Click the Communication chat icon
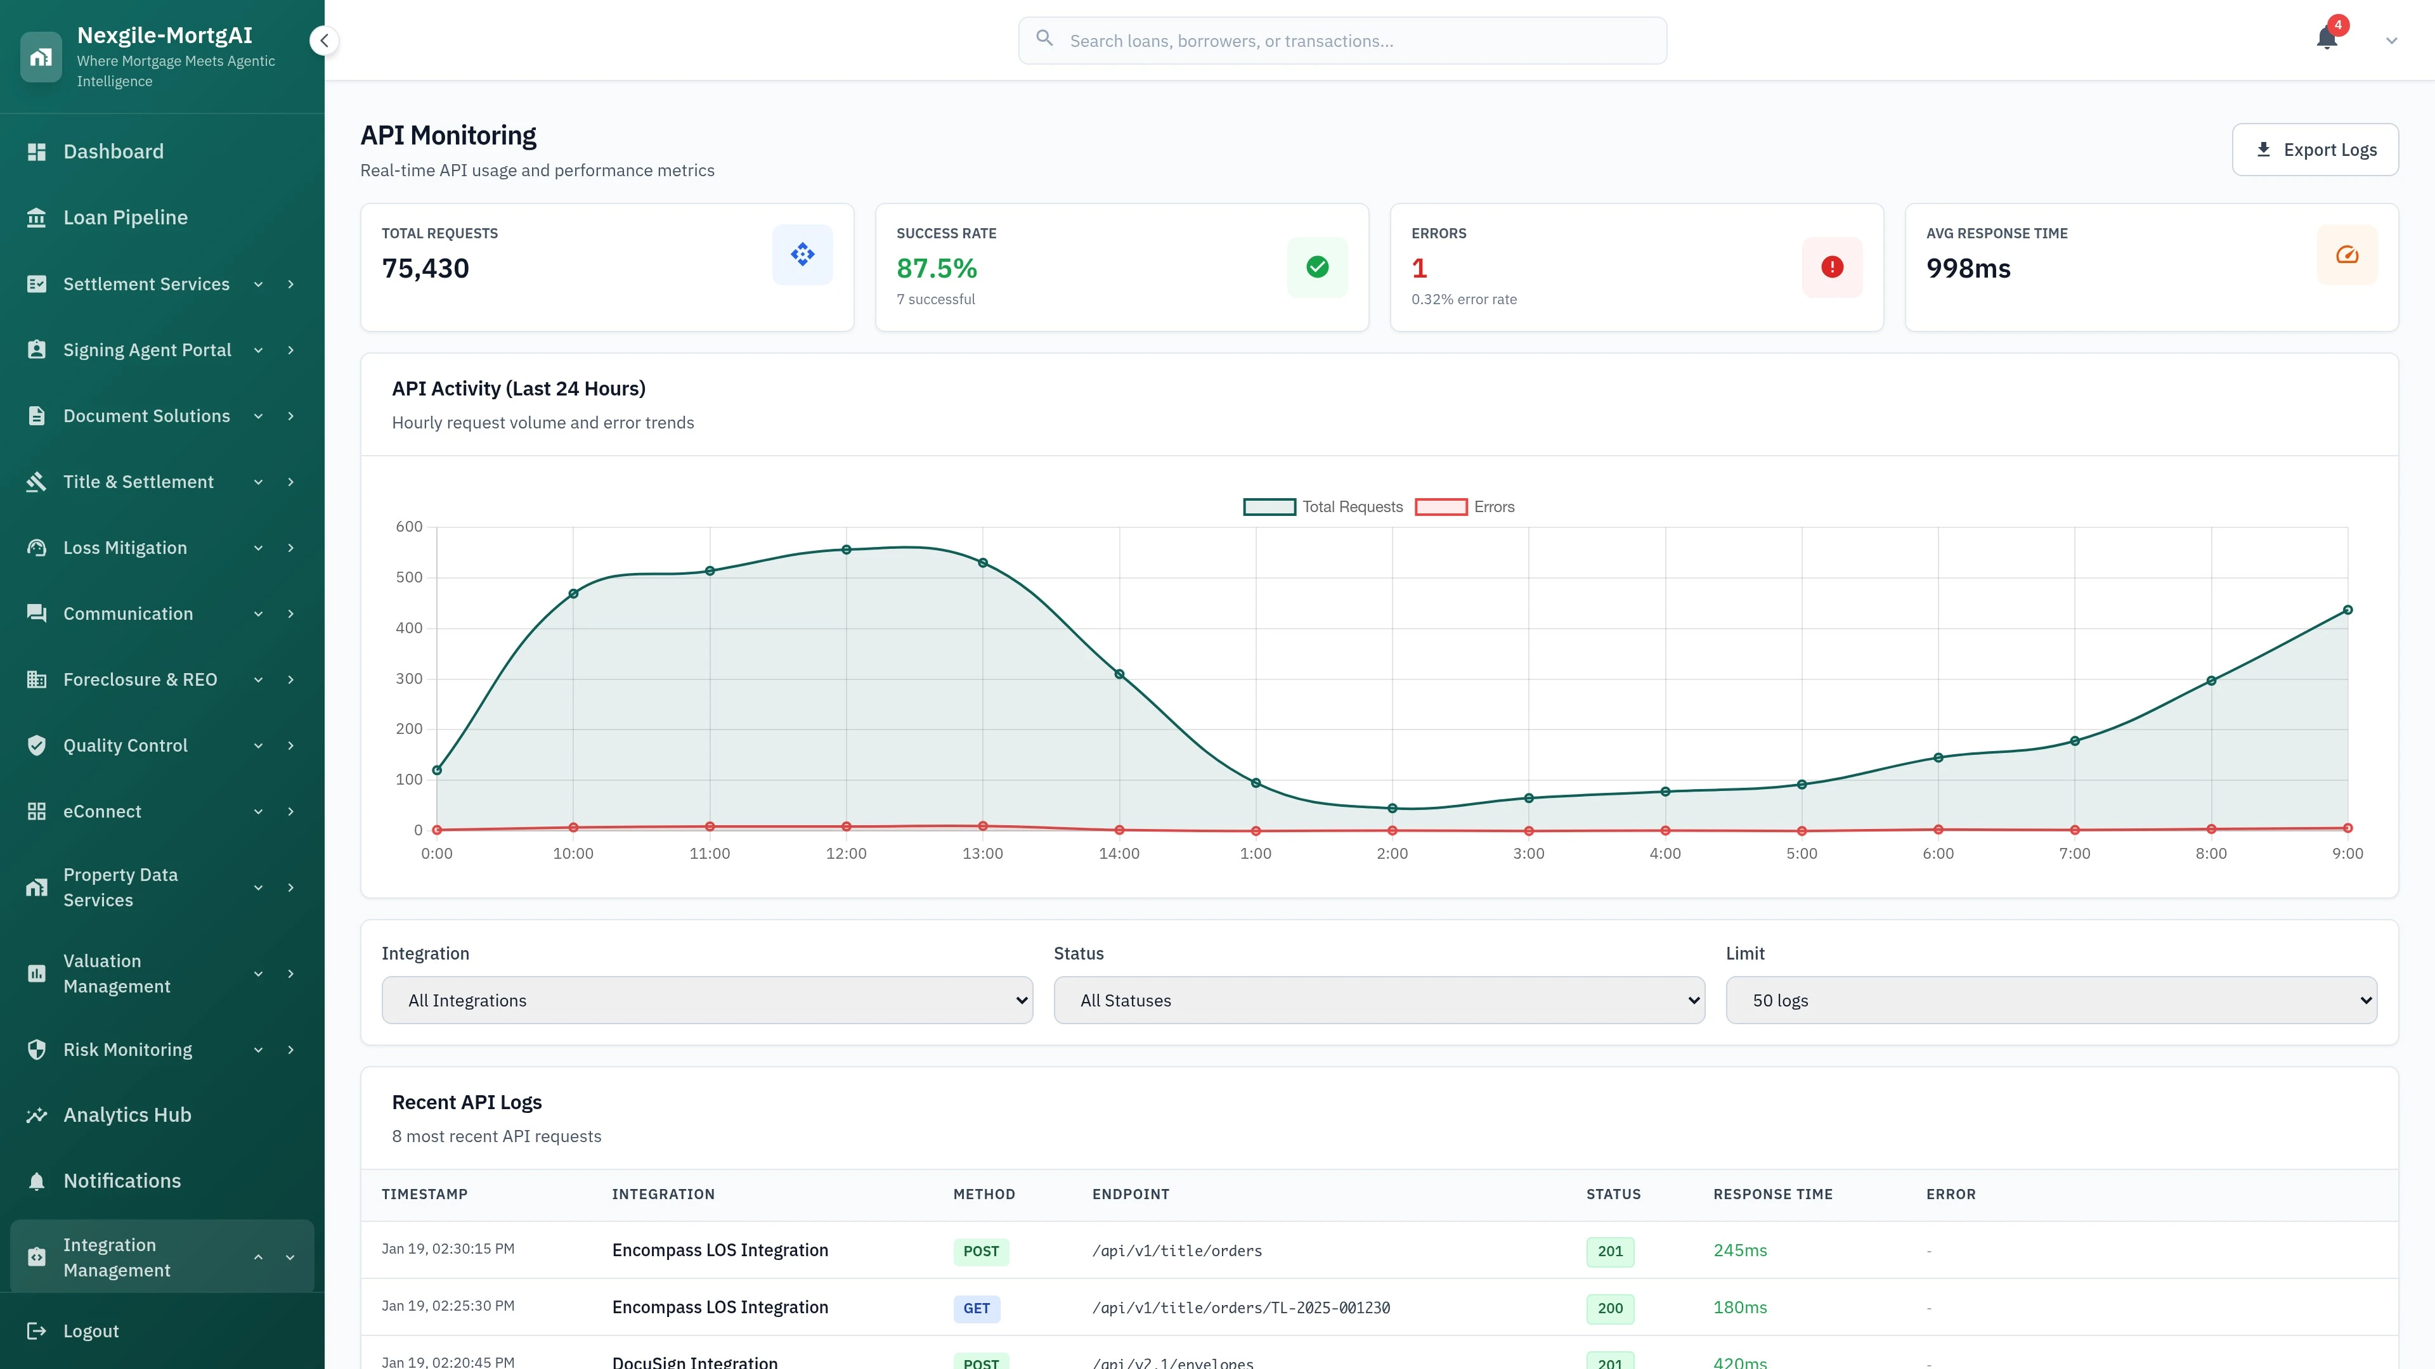Viewport: 2435px width, 1369px height. pos(37,613)
